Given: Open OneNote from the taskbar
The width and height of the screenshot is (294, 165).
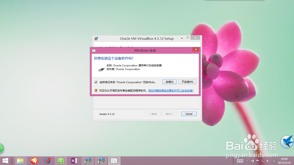Looking at the screenshot, I should 74,161.
